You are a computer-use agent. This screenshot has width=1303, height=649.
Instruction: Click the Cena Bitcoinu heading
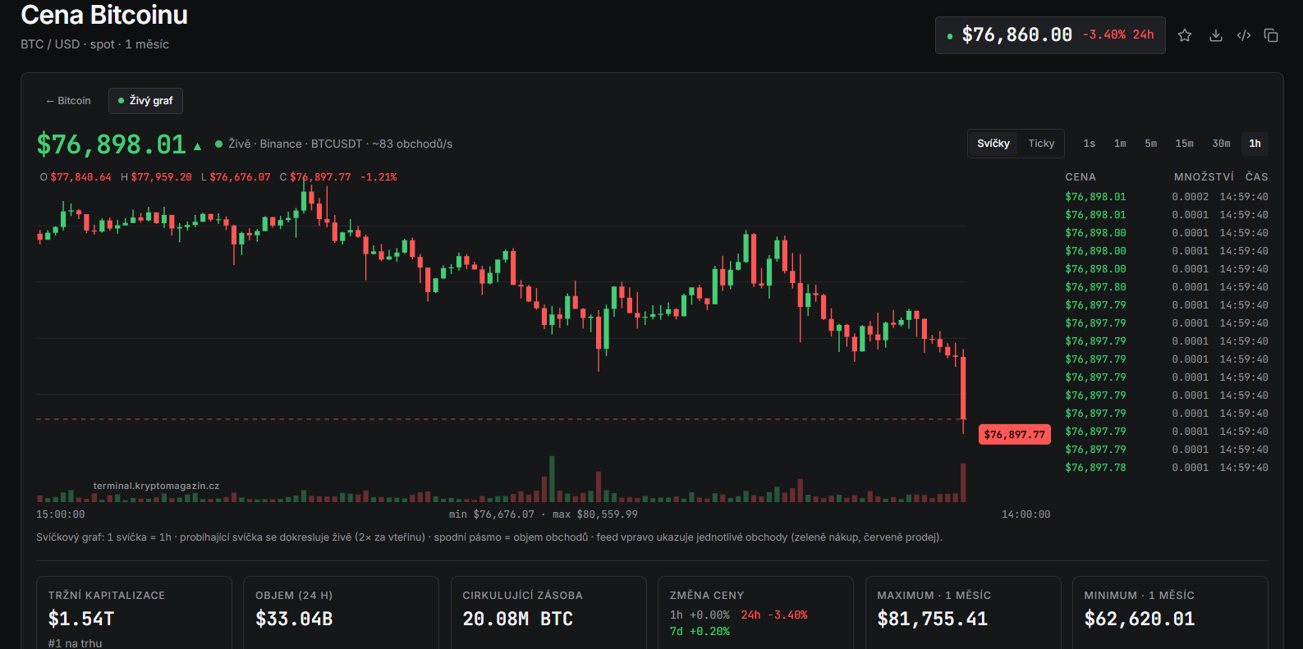(104, 15)
